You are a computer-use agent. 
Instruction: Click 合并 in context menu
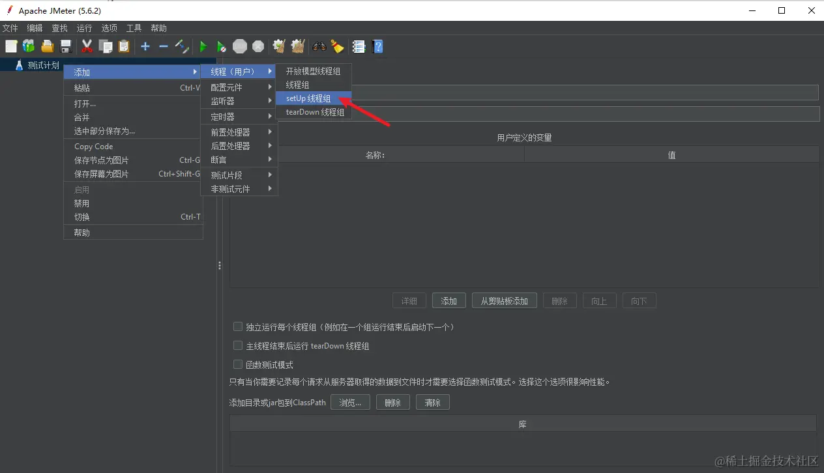click(x=133, y=117)
